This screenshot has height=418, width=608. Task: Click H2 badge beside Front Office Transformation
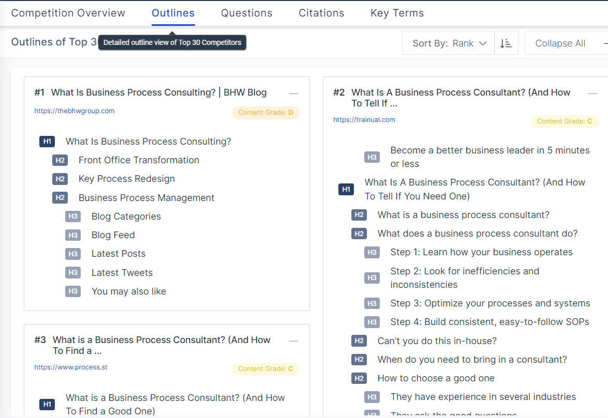60,160
